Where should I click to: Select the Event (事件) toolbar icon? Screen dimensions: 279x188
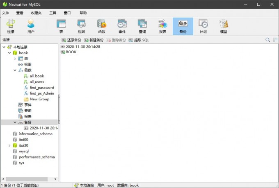click(122, 26)
